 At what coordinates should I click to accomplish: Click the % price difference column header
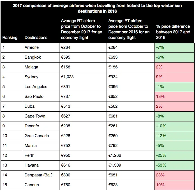point(173,32)
